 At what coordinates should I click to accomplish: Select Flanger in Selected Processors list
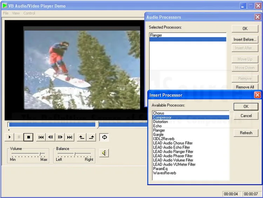[188, 35]
